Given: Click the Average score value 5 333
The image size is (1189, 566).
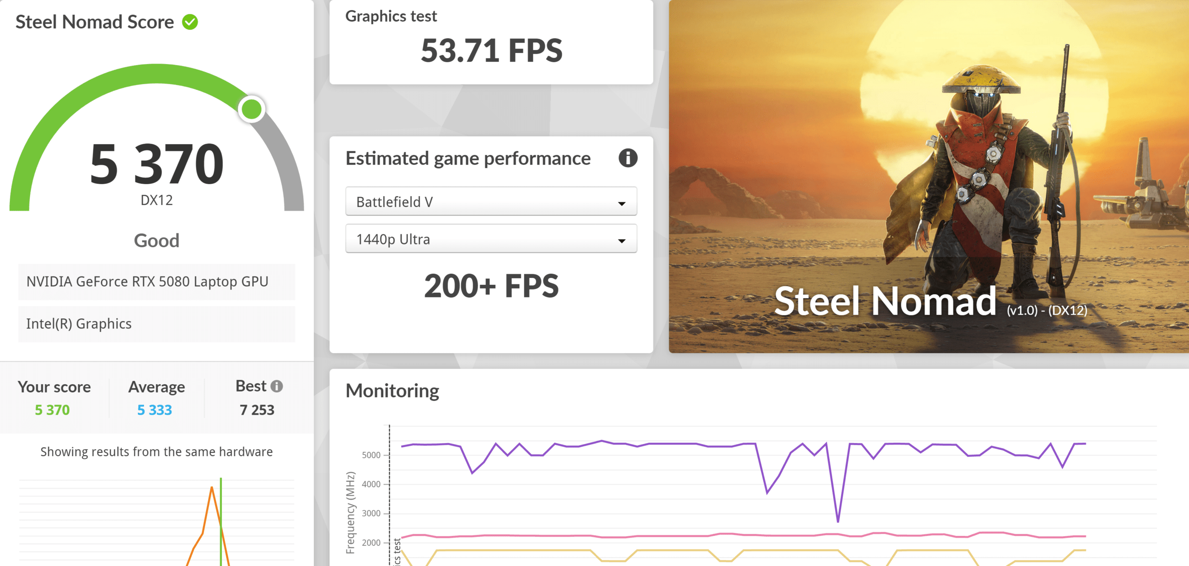Looking at the screenshot, I should click(155, 410).
